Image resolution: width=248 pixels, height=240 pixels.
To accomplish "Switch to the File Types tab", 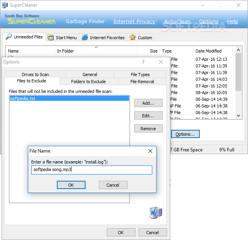I will point(140,74).
